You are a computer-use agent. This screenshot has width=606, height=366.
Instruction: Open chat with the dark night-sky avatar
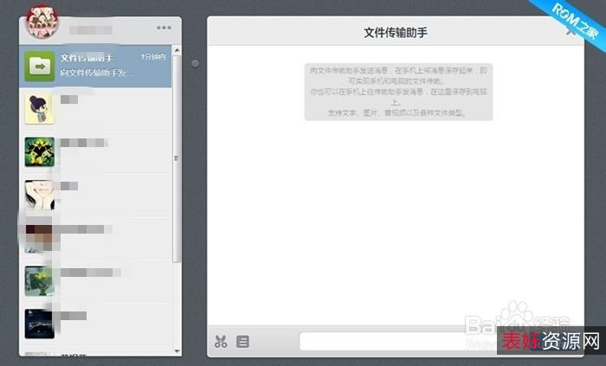click(40, 324)
